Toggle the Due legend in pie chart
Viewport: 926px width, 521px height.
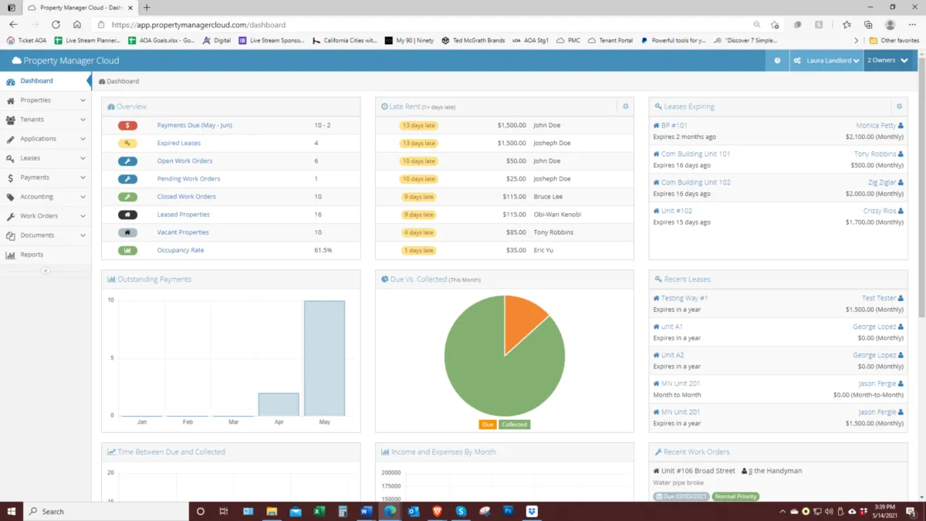tap(488, 425)
